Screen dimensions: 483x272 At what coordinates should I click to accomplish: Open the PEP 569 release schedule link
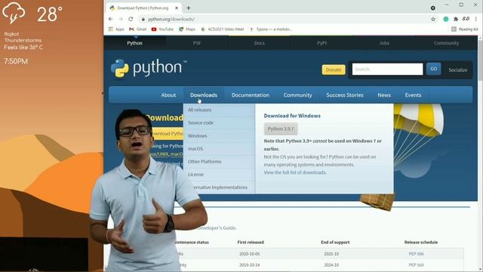tap(416, 265)
